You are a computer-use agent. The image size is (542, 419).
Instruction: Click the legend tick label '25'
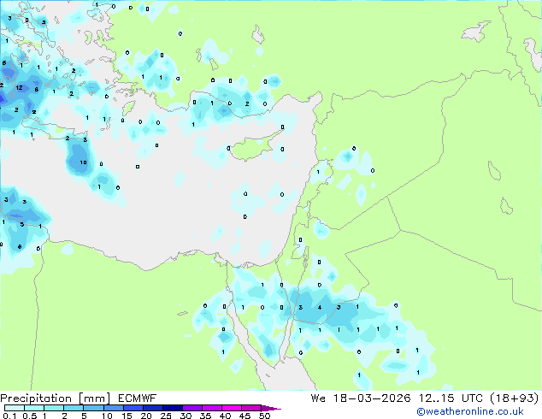[166, 416]
